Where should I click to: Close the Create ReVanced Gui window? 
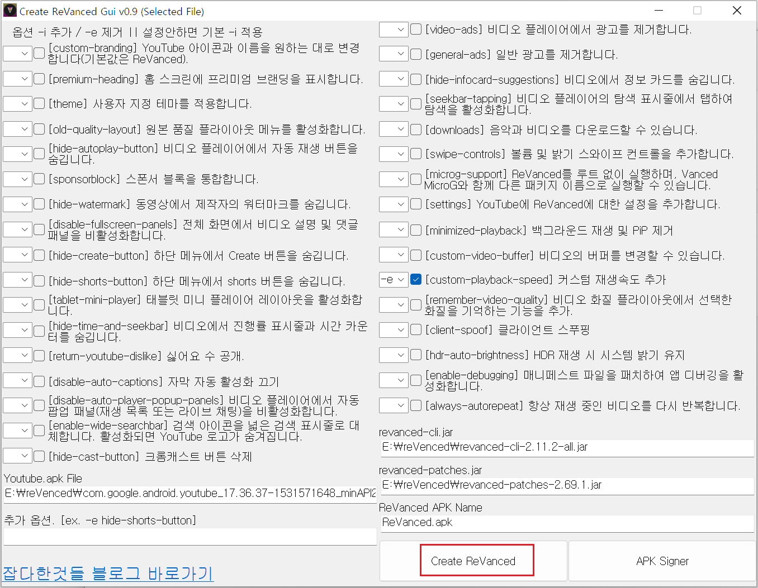[x=737, y=11]
